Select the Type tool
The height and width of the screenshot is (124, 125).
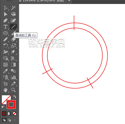pos(6,27)
